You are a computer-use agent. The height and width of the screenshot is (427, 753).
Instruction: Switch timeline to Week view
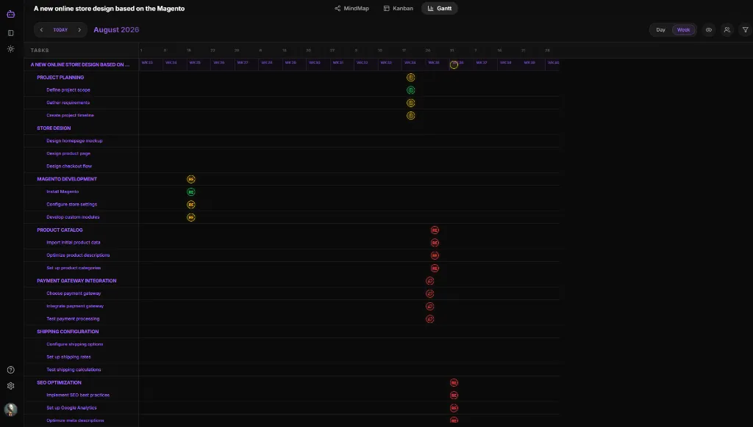(x=683, y=29)
